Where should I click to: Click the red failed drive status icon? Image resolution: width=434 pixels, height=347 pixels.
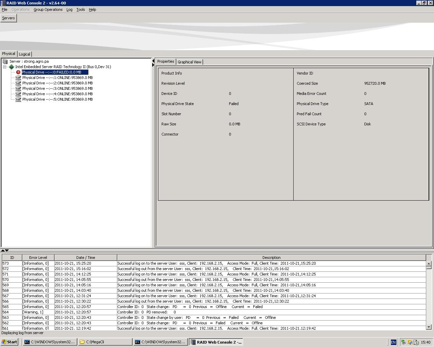point(18,72)
